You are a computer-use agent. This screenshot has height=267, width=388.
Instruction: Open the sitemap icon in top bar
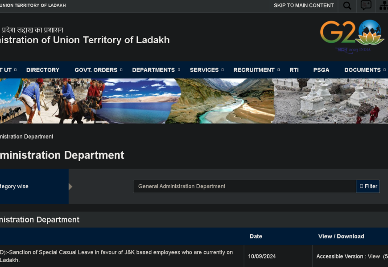point(383,6)
